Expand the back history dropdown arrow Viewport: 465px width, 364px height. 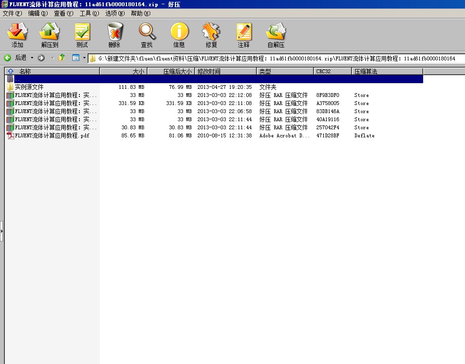[32, 58]
